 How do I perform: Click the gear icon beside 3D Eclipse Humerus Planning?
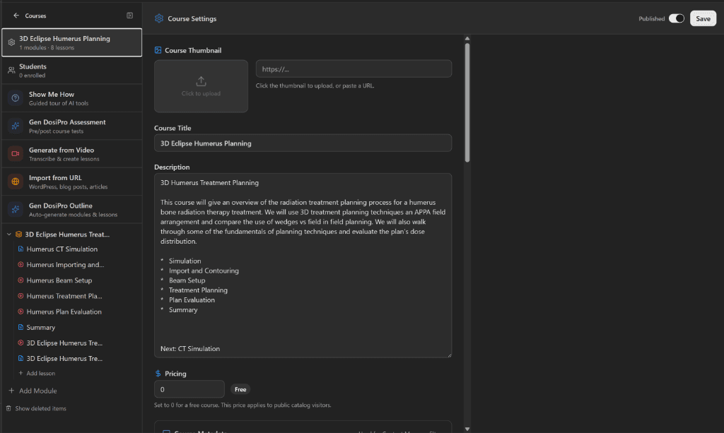[11, 42]
